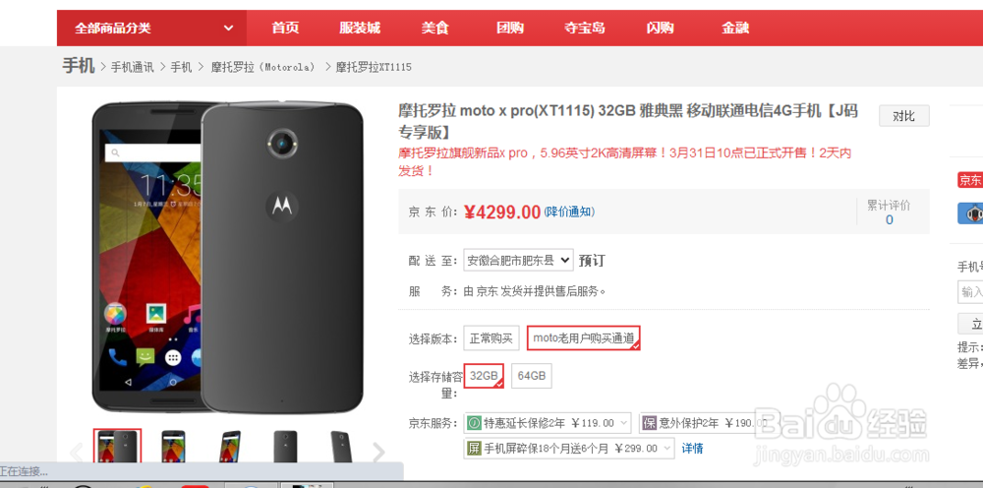The width and height of the screenshot is (983, 488).
Task: Expand the 特惠延长保修2年 service dropdown
Action: click(x=548, y=423)
